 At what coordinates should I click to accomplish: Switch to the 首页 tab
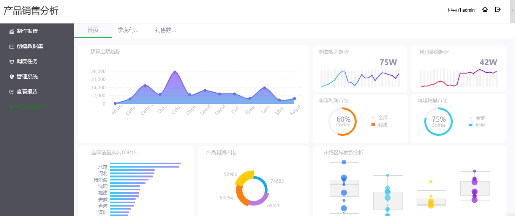pyautogui.click(x=93, y=30)
